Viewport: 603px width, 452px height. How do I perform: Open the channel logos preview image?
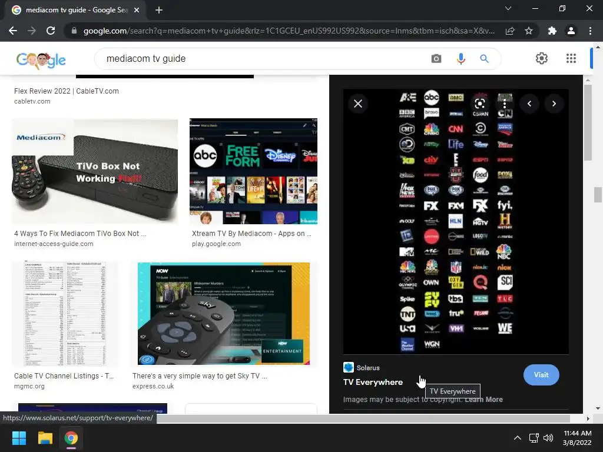pyautogui.click(x=456, y=221)
